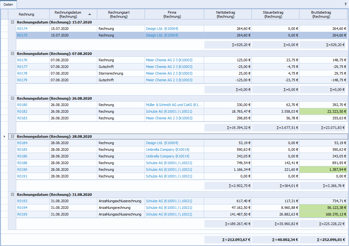Collapse the 15.07.2020 invoice date group
The height and width of the screenshot is (246, 349).
(13, 22)
